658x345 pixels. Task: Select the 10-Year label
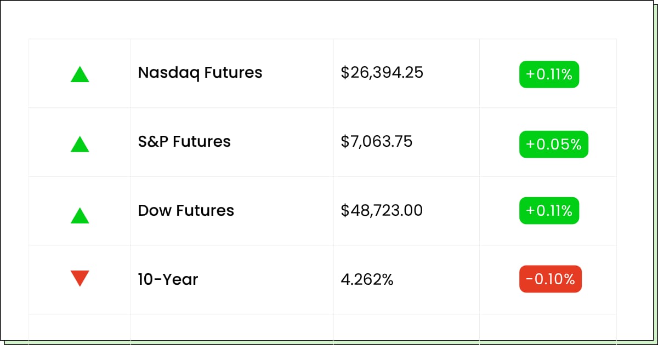(x=168, y=279)
